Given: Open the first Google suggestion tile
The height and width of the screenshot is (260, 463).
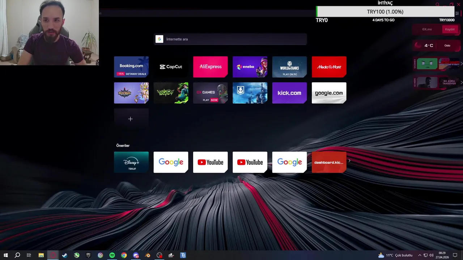Looking at the screenshot, I should tap(171, 162).
